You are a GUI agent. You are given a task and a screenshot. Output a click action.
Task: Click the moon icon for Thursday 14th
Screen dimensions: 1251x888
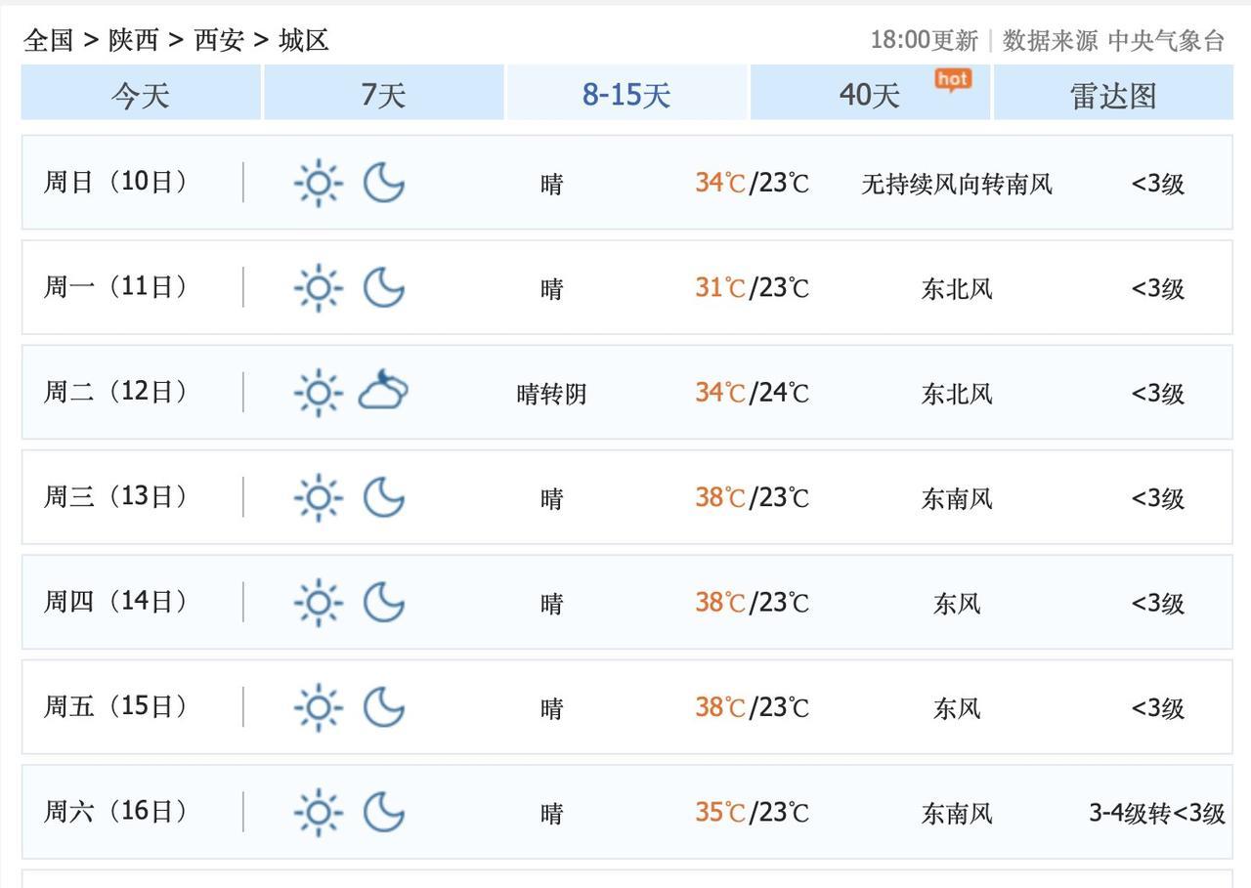pyautogui.click(x=384, y=602)
